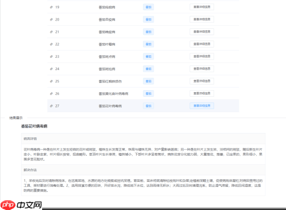The image size is (286, 210).
Task: Click the ticket icon in row 19
Action: [51, 7]
